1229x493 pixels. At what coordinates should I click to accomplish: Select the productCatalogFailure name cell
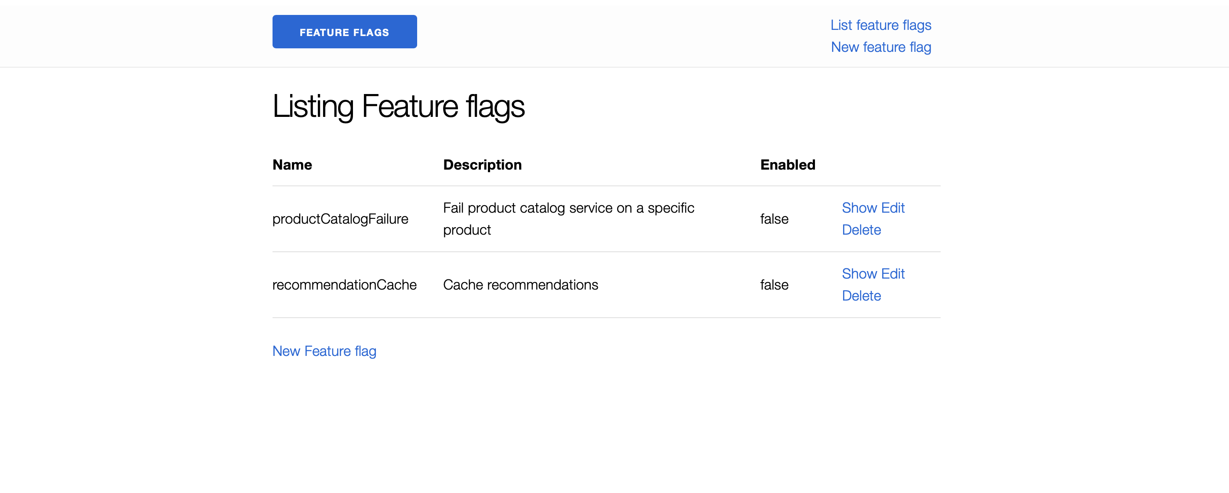pos(340,219)
